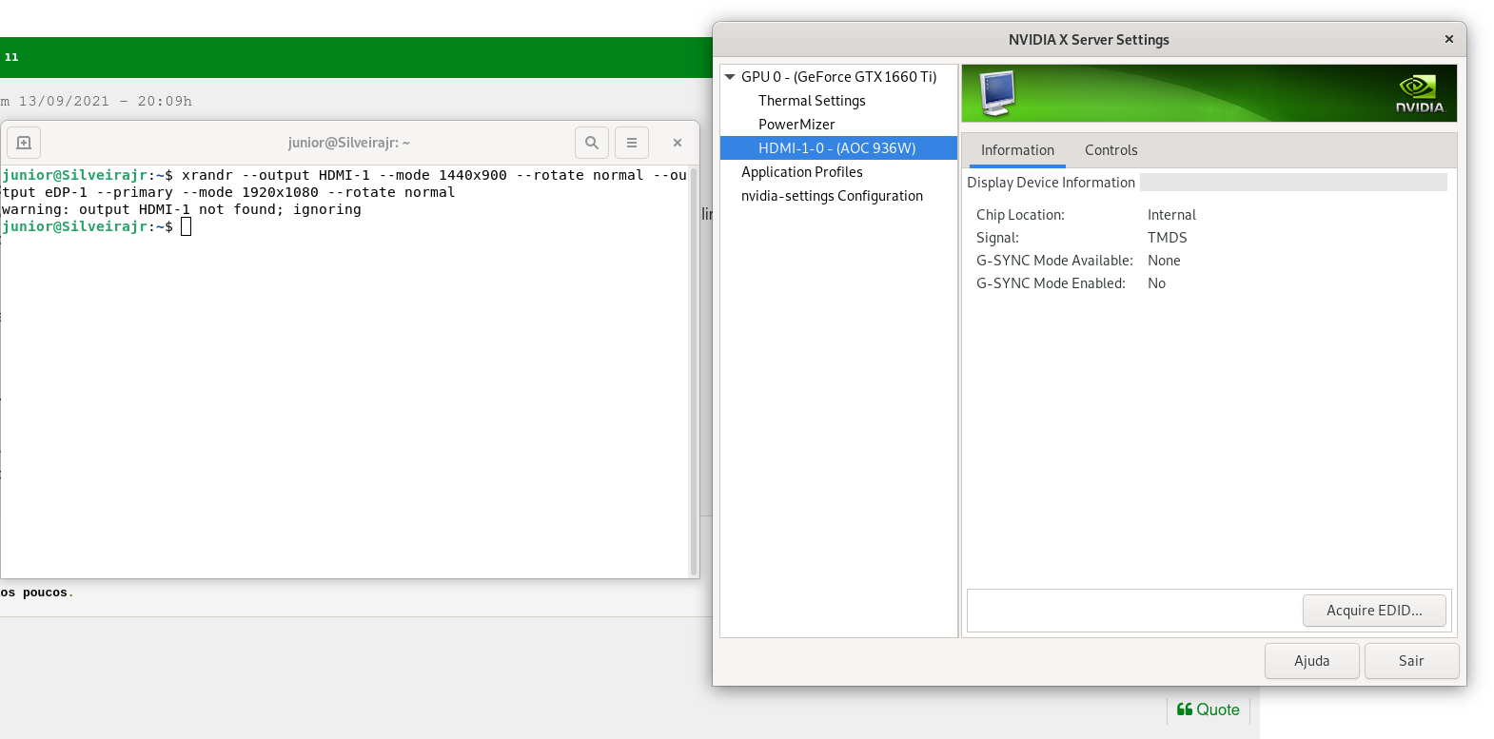The height and width of the screenshot is (739, 1494).
Task: Click the 'Chip Location:' label
Action: [1020, 215]
